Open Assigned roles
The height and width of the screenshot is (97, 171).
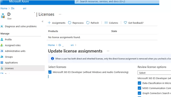click(x=13, y=45)
